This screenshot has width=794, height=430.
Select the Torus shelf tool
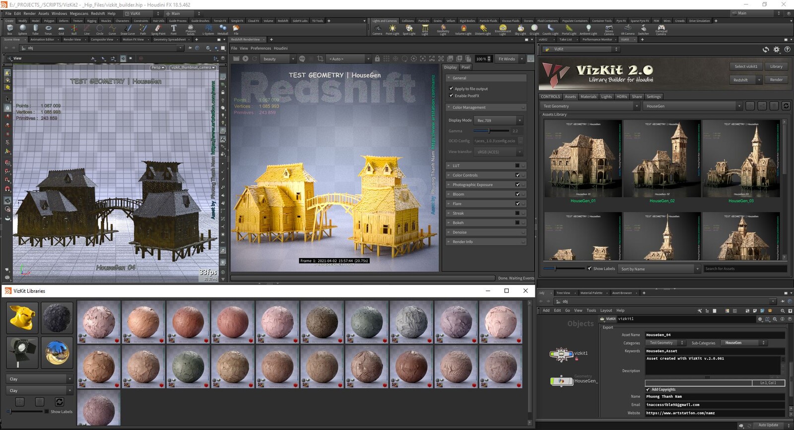pyautogui.click(x=48, y=30)
